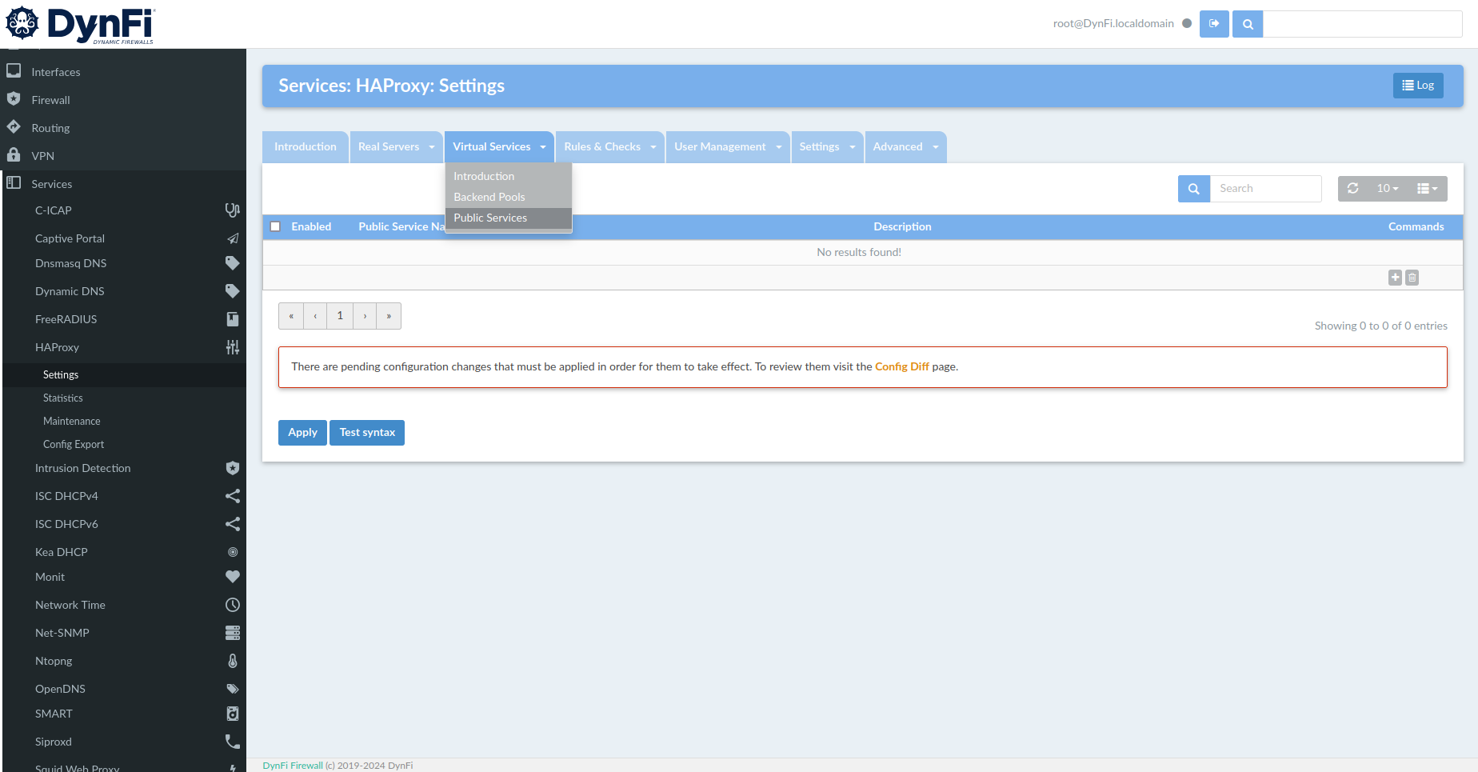Click page number 1
This screenshot has width=1478, height=772.
coord(340,316)
